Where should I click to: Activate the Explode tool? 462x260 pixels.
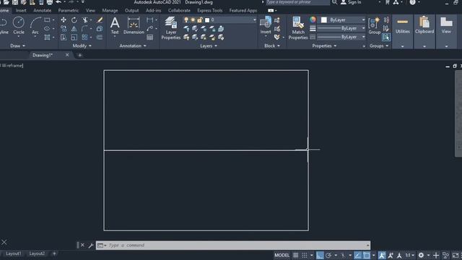pyautogui.click(x=100, y=29)
